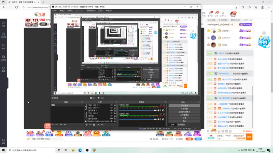Open the messages icon in Douyu header
The width and height of the screenshot is (273, 153).
click(x=217, y=14)
